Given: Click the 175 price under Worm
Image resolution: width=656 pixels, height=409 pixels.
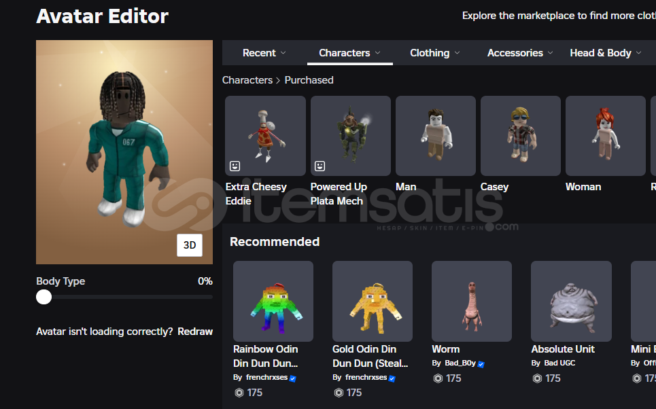Looking at the screenshot, I should (x=453, y=378).
